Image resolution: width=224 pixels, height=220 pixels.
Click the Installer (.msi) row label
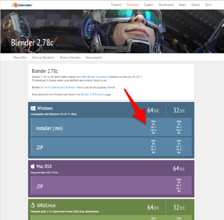49,128
